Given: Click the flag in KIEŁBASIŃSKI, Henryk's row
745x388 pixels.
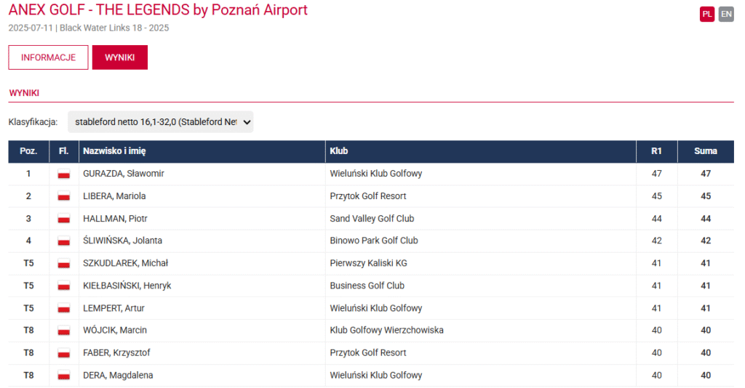Looking at the screenshot, I should click(63, 286).
